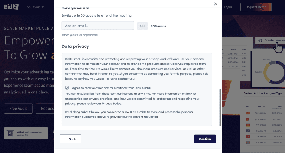Close the booking dialog with X icon

click(216, 4)
